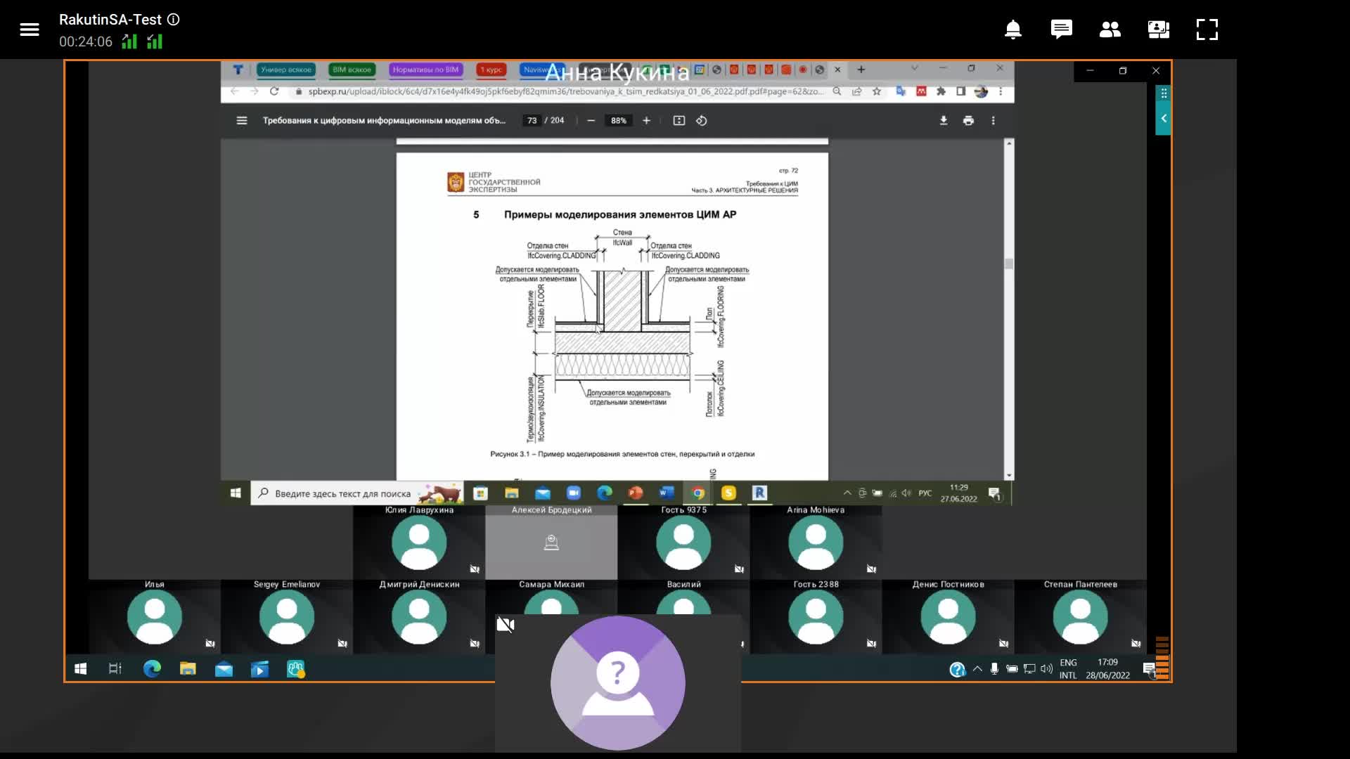The width and height of the screenshot is (1350, 759).
Task: Click the PDF page number field 73
Action: pyautogui.click(x=532, y=121)
